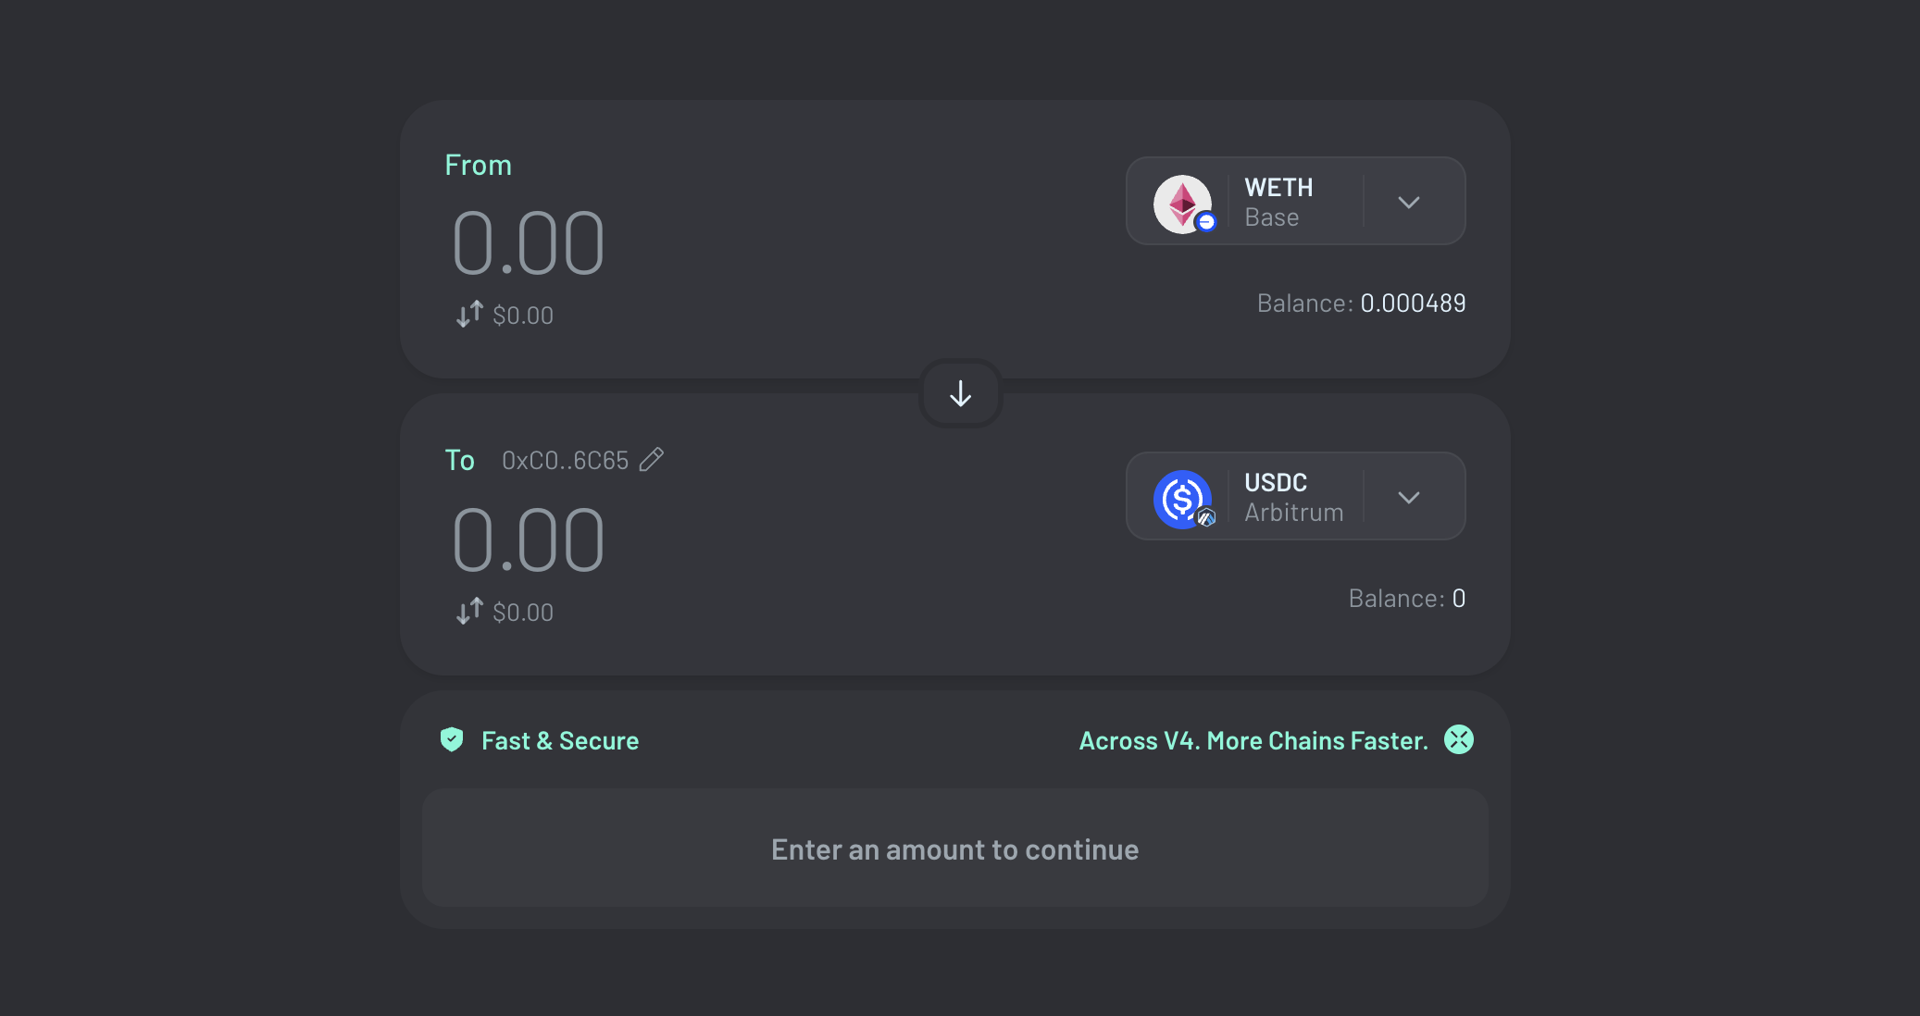Click the Fast & Secure shield icon
The width and height of the screenshot is (1920, 1016).
[x=452, y=740]
